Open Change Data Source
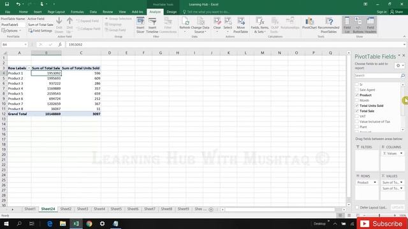This screenshot has height=229, width=408. point(200,25)
